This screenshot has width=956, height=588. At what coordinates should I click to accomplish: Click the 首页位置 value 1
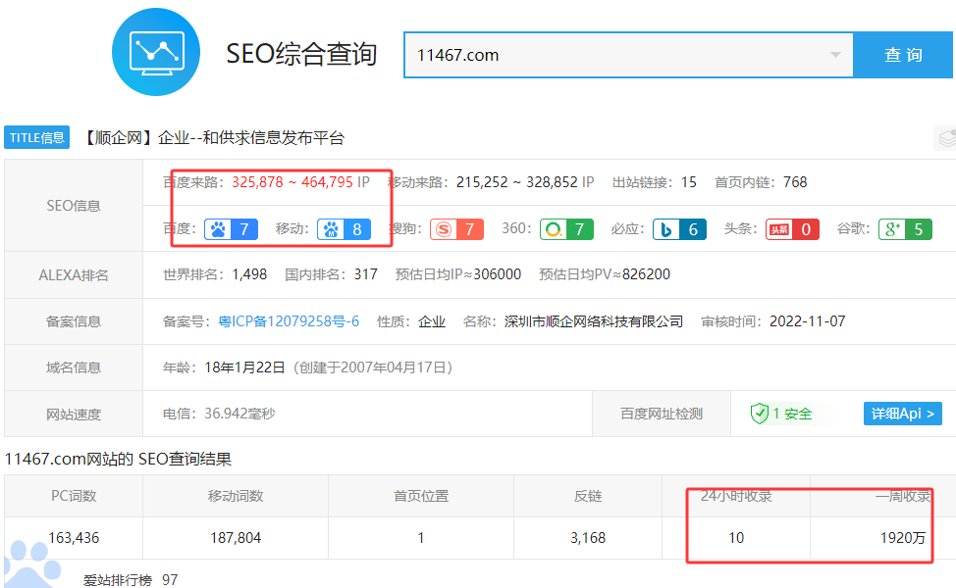(421, 538)
